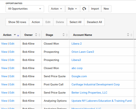Viewport: 136px width, 109px height.
Task: Click Bob Kline owner in Libera 2 row
Action: point(29,44)
